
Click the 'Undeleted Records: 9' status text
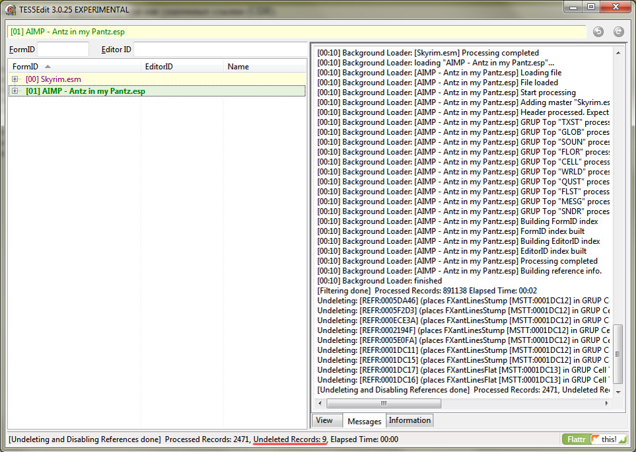pyautogui.click(x=290, y=439)
